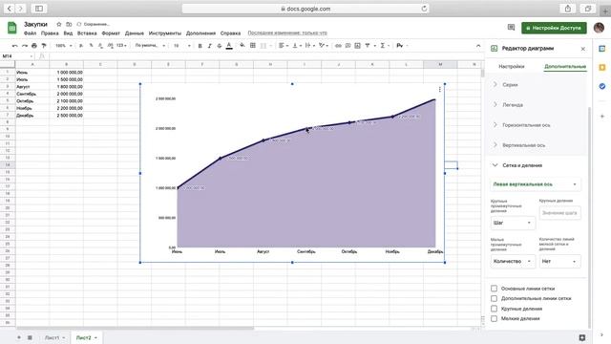
Task: Open Google Calendar in side panel
Action: pos(602,49)
